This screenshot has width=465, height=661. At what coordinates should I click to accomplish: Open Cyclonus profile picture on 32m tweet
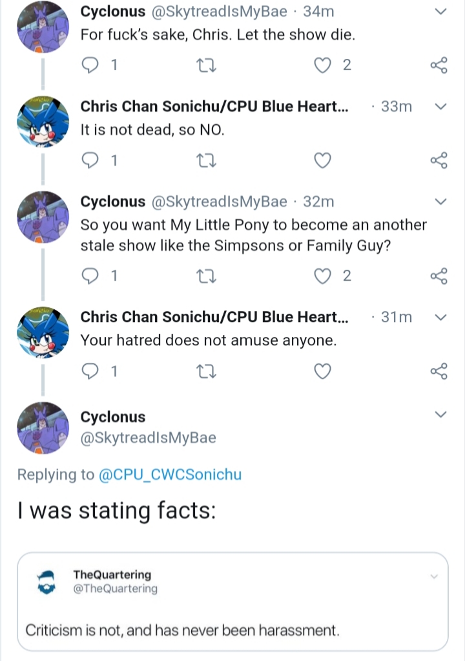pyautogui.click(x=43, y=217)
